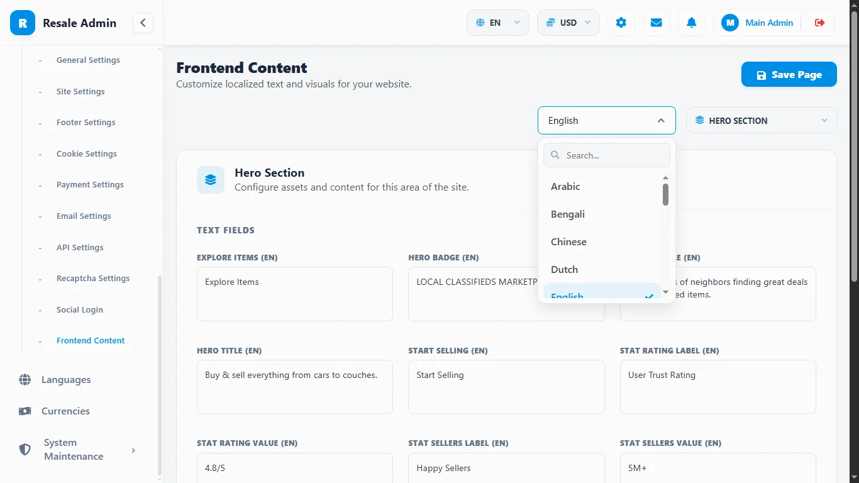Image resolution: width=859 pixels, height=483 pixels.
Task: Focus the language Search field
Action: pyautogui.click(x=607, y=155)
